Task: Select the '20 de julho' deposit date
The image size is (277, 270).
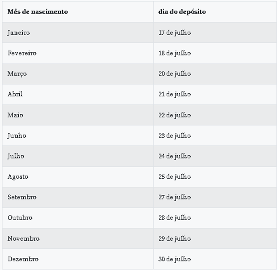Action: pos(175,74)
